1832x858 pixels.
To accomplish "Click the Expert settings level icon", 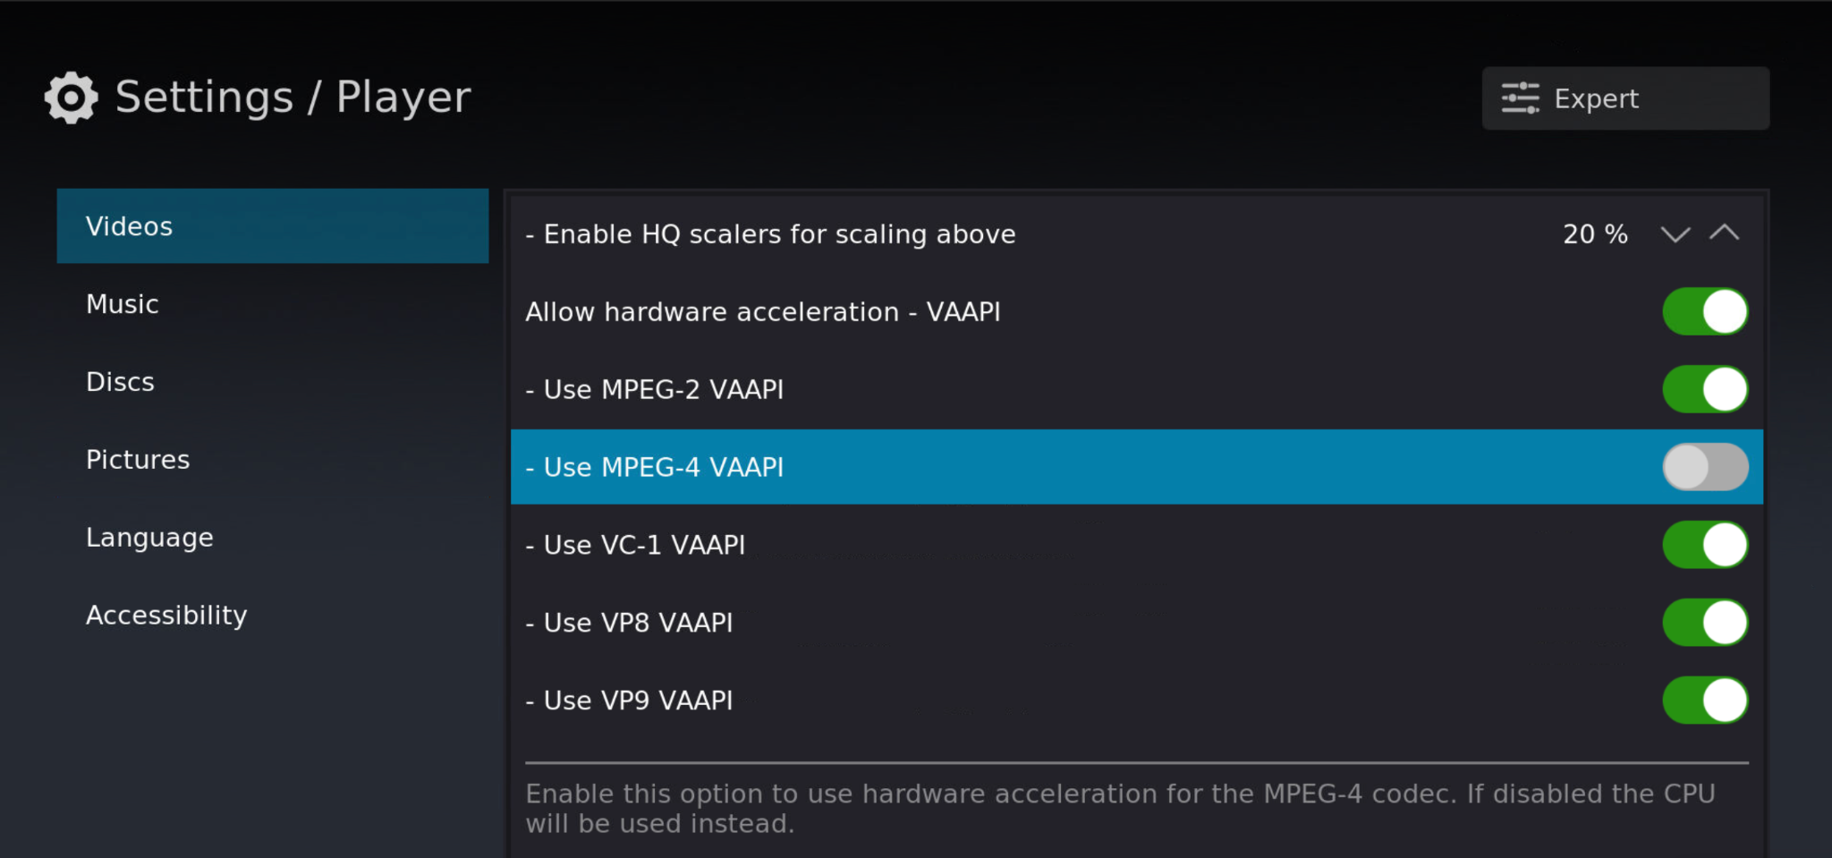I will point(1520,98).
